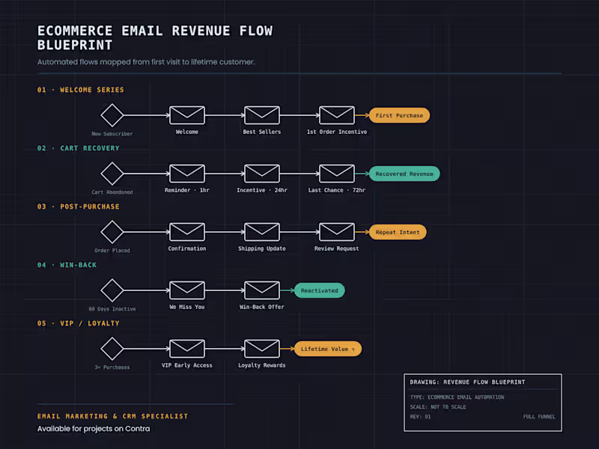Select the Win-Back Offer envelope icon
The image size is (599, 449).
[x=261, y=290]
